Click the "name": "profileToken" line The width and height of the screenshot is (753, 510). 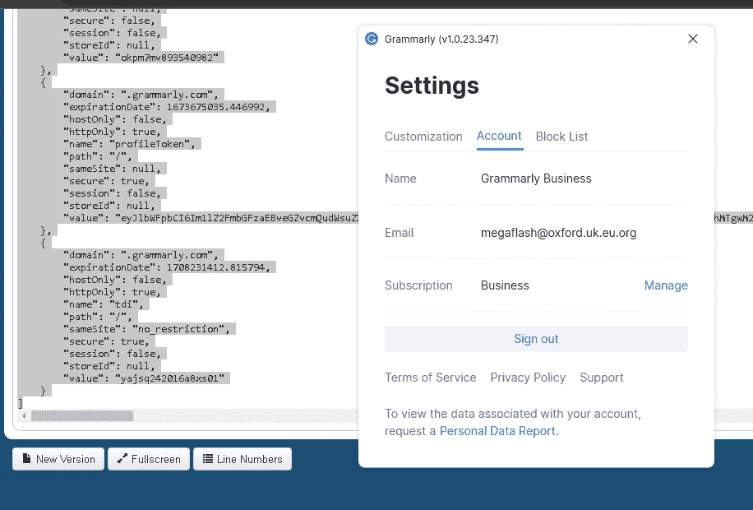(x=129, y=144)
